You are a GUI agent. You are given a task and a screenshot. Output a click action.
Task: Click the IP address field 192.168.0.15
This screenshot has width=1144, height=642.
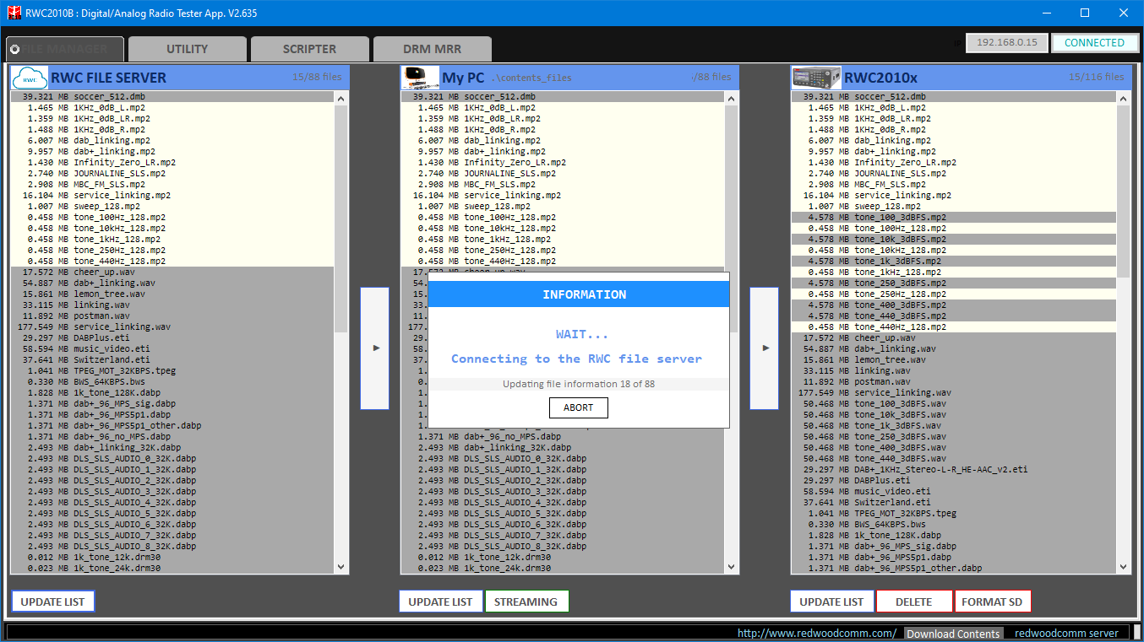[x=1006, y=43]
